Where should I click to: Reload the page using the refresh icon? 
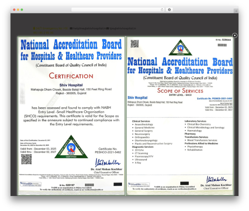point(162,9)
